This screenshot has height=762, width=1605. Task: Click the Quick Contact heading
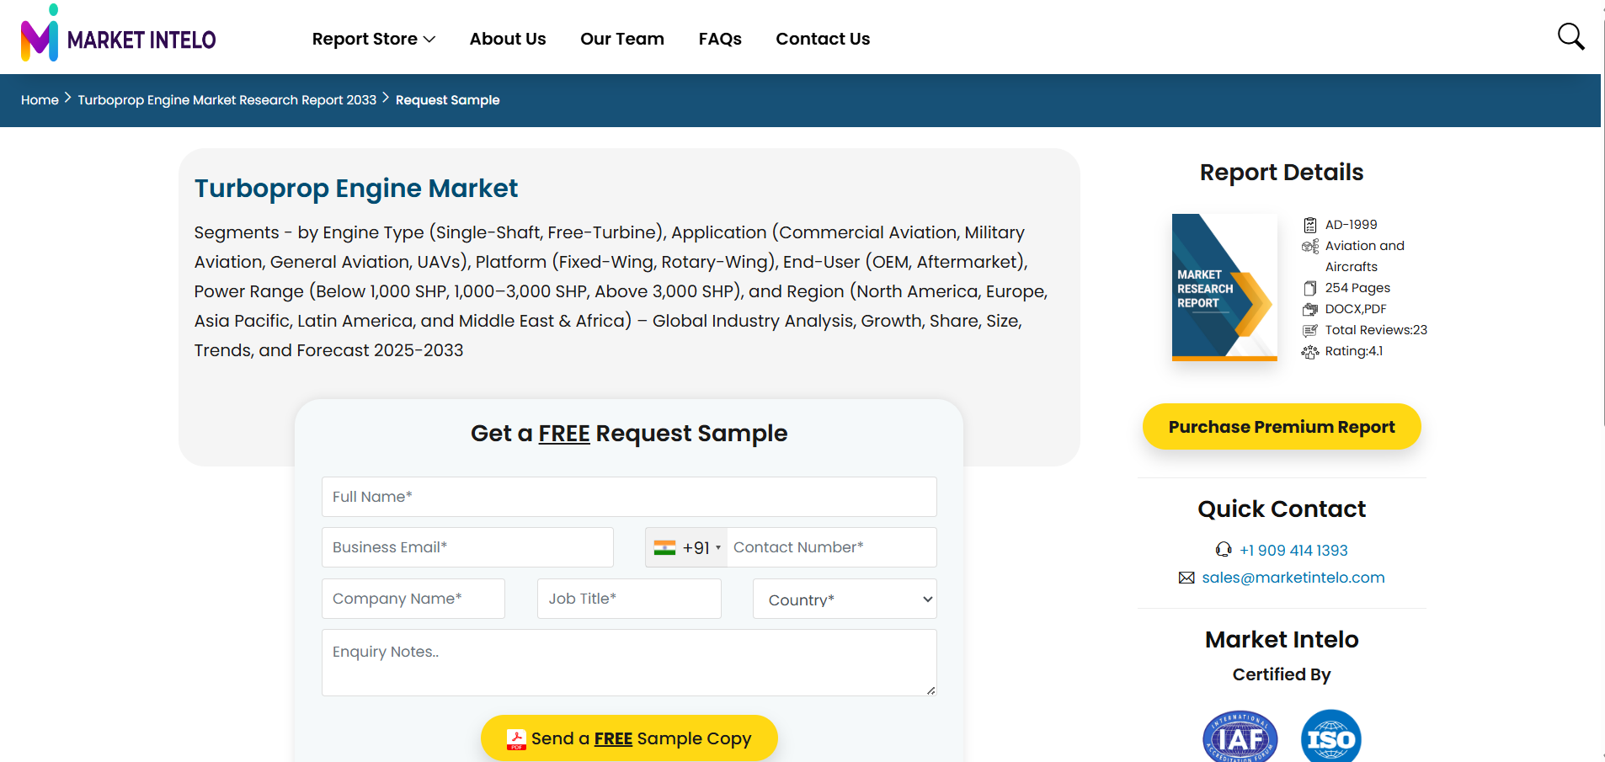click(1282, 509)
